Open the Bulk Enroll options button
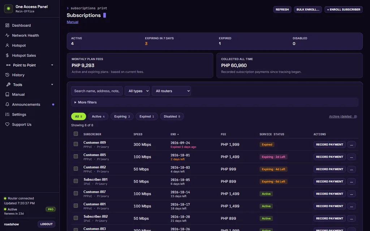This screenshot has height=231, width=370. click(x=308, y=9)
